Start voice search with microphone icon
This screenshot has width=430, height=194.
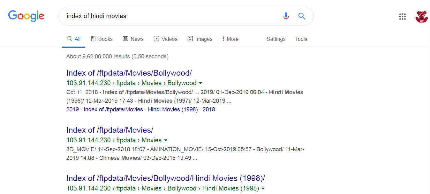click(286, 16)
